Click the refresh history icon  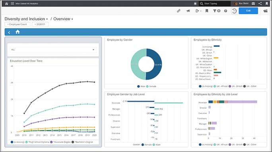[234, 11]
